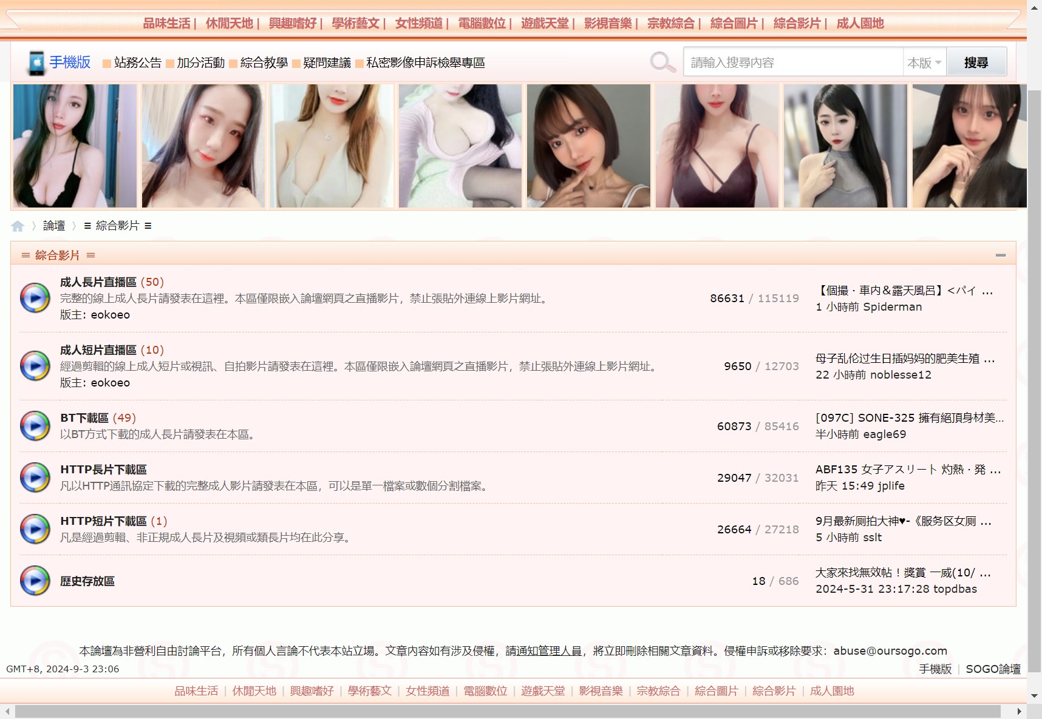This screenshot has height=719, width=1042.
Task: Open the 歷史存放區 play icon
Action: 35,581
